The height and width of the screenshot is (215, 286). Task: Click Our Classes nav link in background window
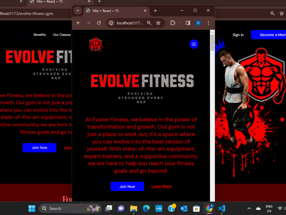[62, 35]
